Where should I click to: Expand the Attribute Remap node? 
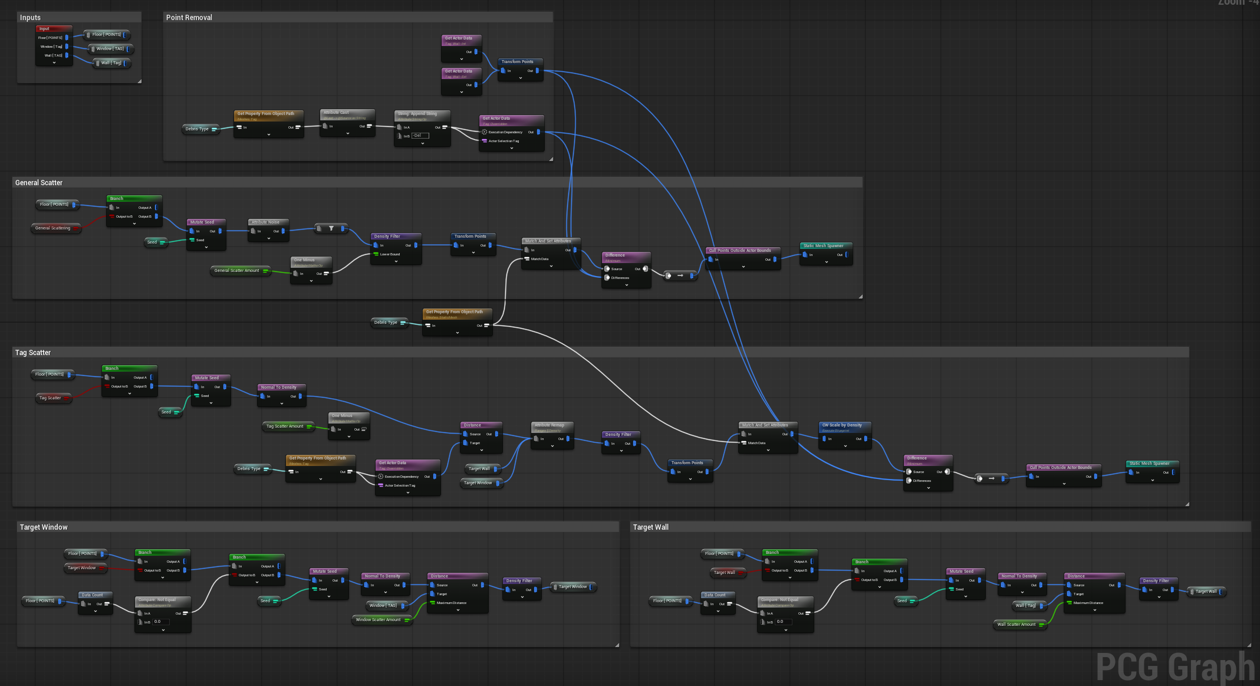[552, 446]
